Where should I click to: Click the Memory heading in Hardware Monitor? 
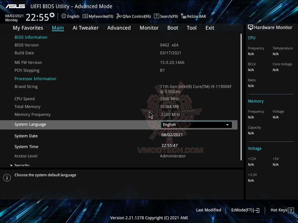256,101
